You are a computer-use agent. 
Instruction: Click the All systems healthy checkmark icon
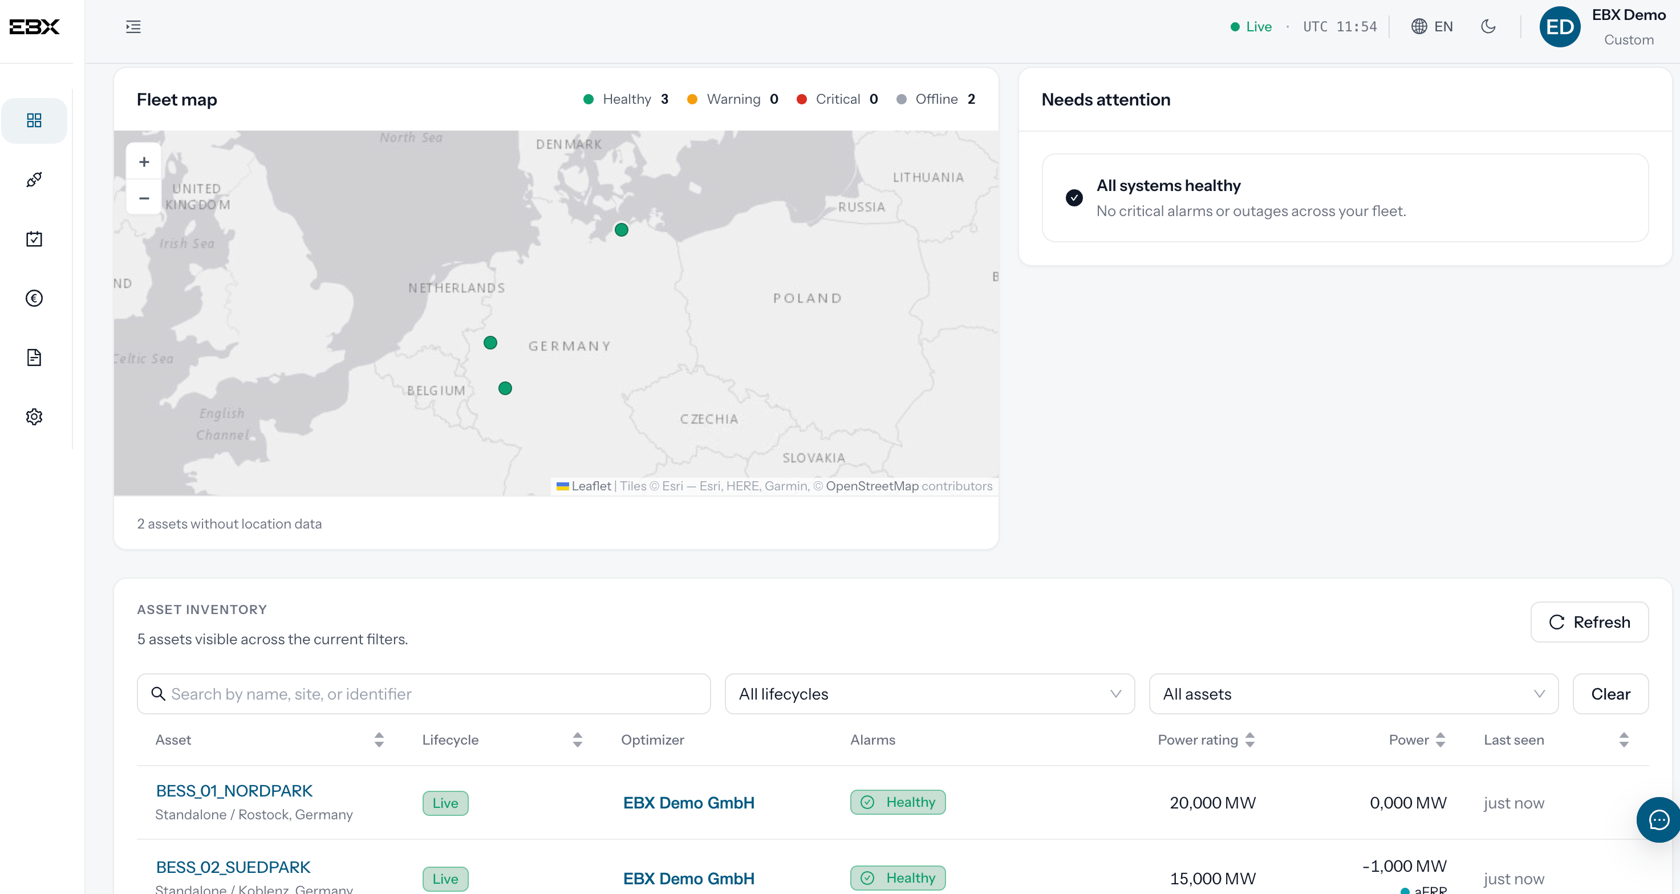[1074, 198]
